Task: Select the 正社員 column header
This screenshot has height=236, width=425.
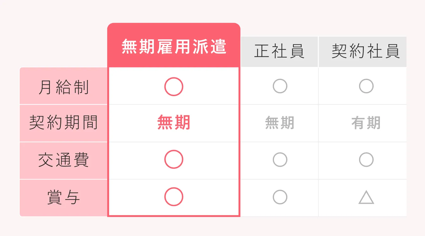Action: (x=279, y=51)
